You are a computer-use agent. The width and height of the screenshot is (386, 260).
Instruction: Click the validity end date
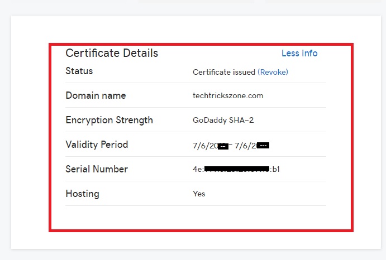coord(251,146)
